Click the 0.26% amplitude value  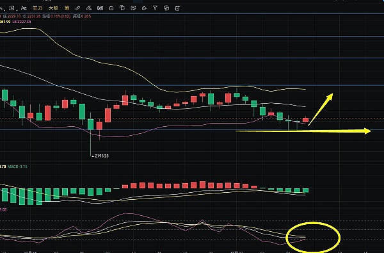(x=86, y=17)
